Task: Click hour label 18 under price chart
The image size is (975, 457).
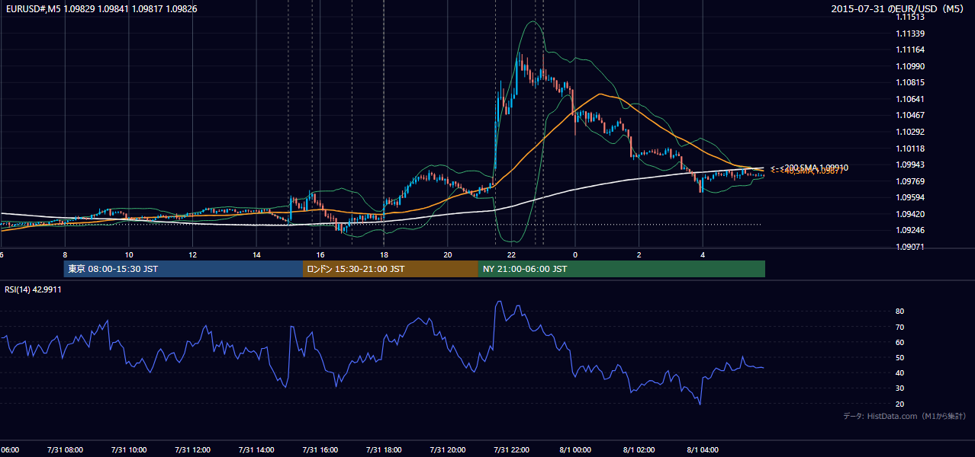Action: tap(384, 255)
